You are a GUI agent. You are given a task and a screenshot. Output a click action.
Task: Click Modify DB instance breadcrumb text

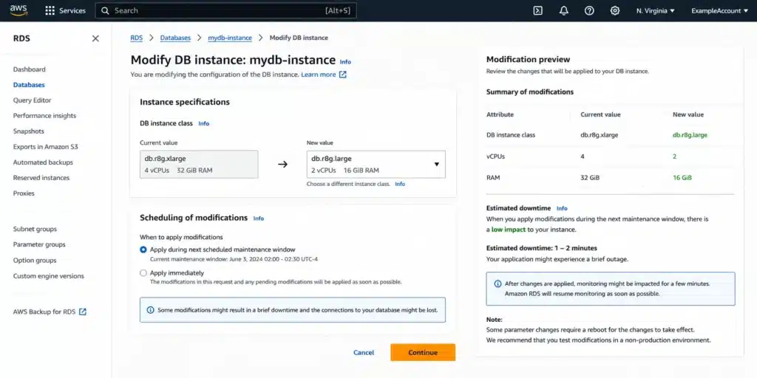(x=299, y=38)
